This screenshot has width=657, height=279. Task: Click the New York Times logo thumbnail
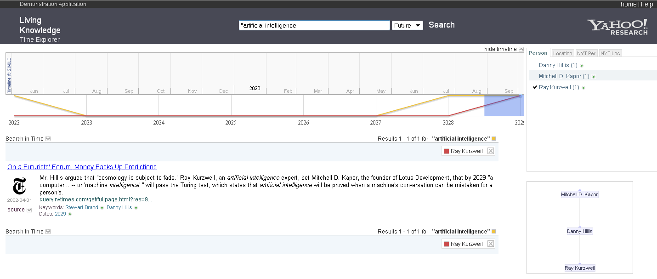[20, 187]
